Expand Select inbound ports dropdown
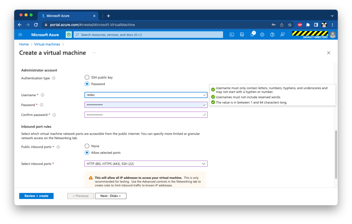 [x=146, y=164]
